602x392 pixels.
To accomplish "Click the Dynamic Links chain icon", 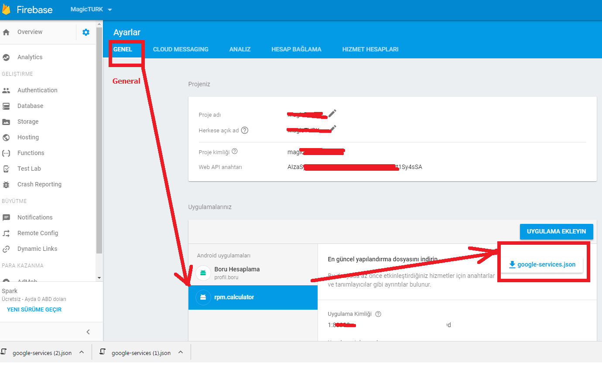I will (6, 249).
